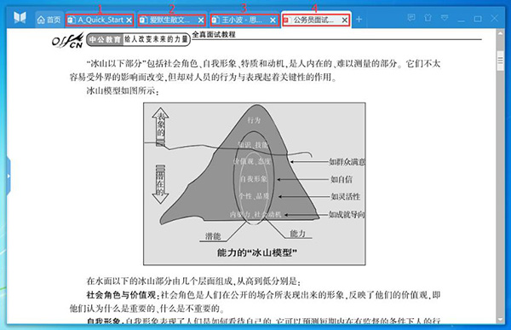Image resolution: width=511 pixels, height=330 pixels.
Task: Click the scrollbar down arrow
Action: pos(501,320)
